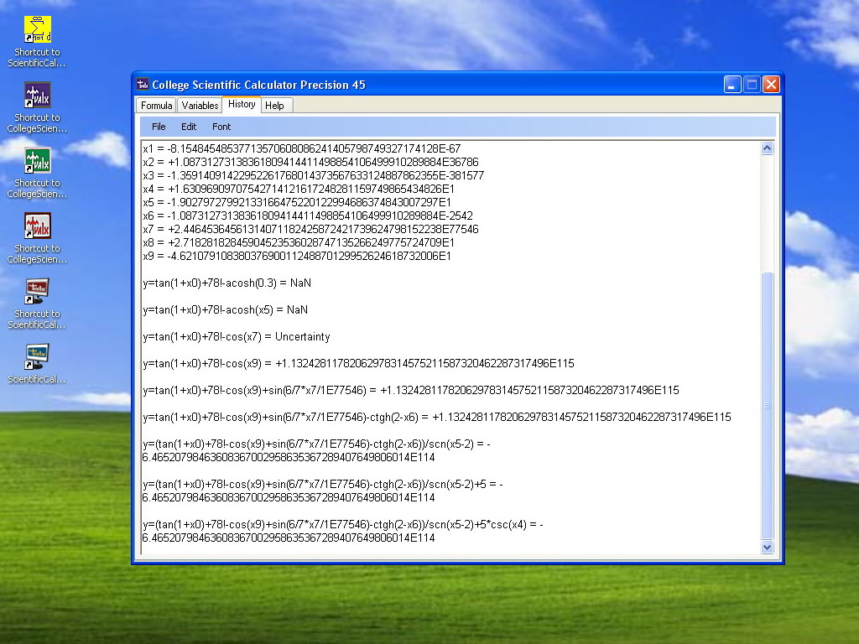Click the 'College Scientific Calculator Precision 45' title
This screenshot has width=859, height=644.
click(258, 85)
